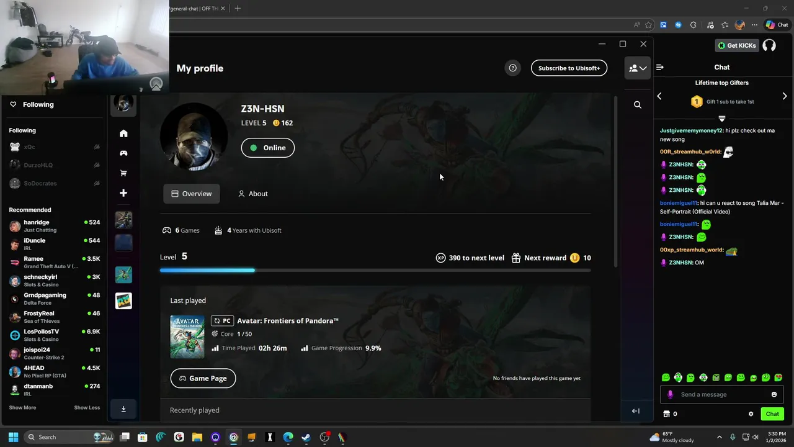Open Ramee channel in recommended list

[x=54, y=262]
